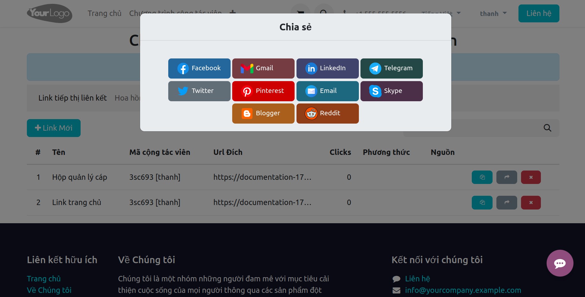
Task: Follow the Về Chúng tôi footer link
Action: click(49, 290)
